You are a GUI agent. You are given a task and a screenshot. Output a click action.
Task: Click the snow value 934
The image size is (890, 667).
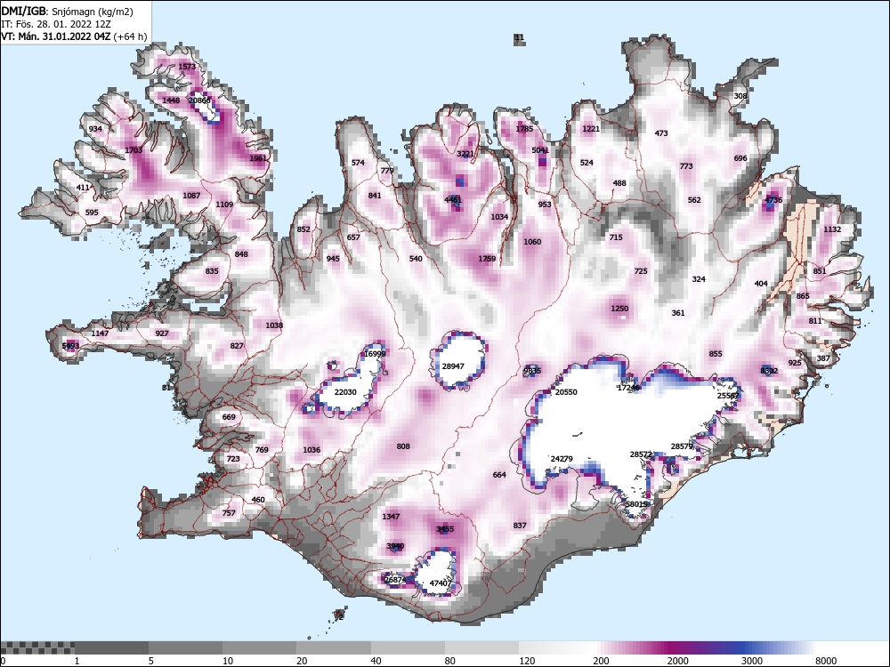pyautogui.click(x=95, y=129)
